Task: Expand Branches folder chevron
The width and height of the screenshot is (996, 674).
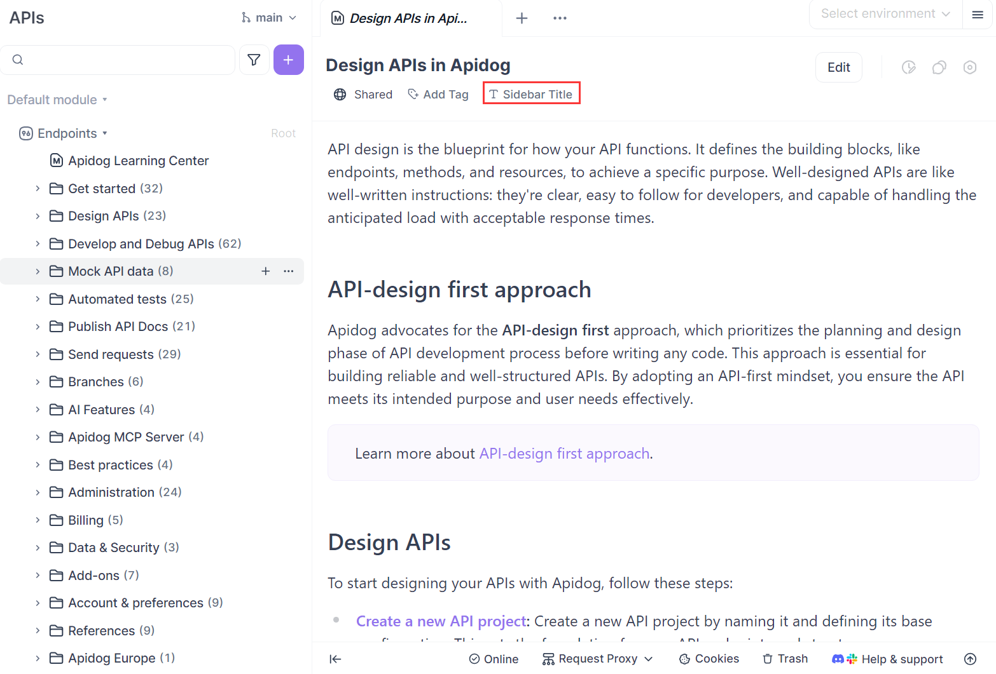Action: coord(38,382)
